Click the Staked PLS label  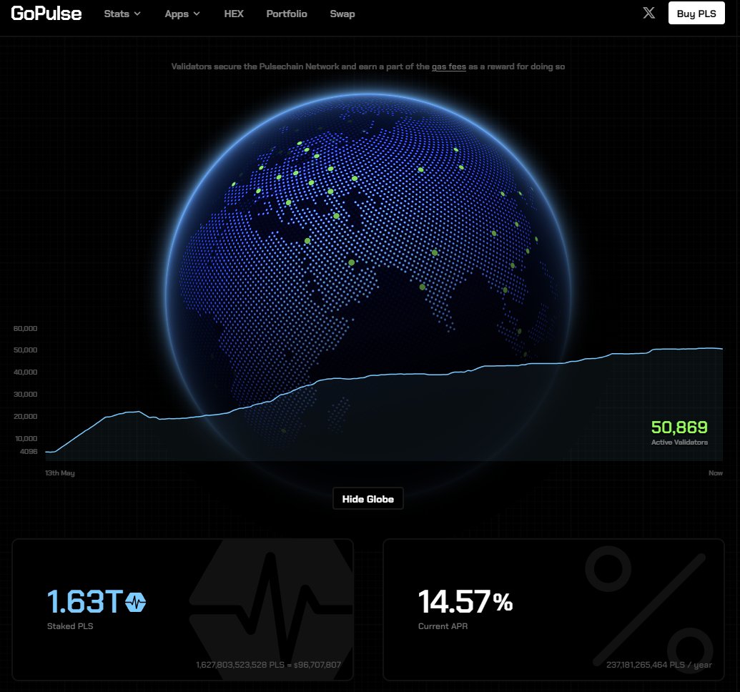click(70, 626)
